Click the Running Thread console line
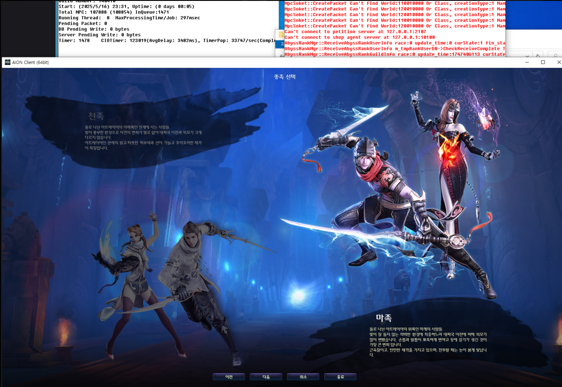Image resolution: width=562 pixels, height=387 pixels. coord(129,18)
